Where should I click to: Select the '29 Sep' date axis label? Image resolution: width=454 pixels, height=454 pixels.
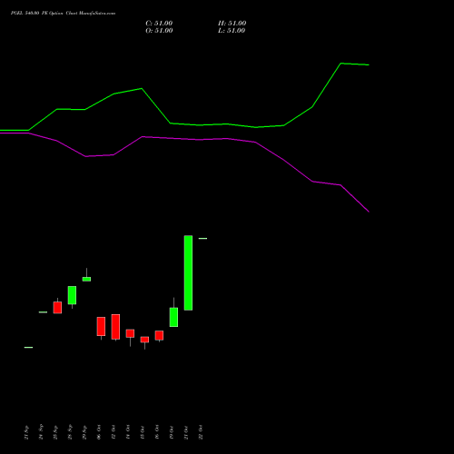point(84,432)
